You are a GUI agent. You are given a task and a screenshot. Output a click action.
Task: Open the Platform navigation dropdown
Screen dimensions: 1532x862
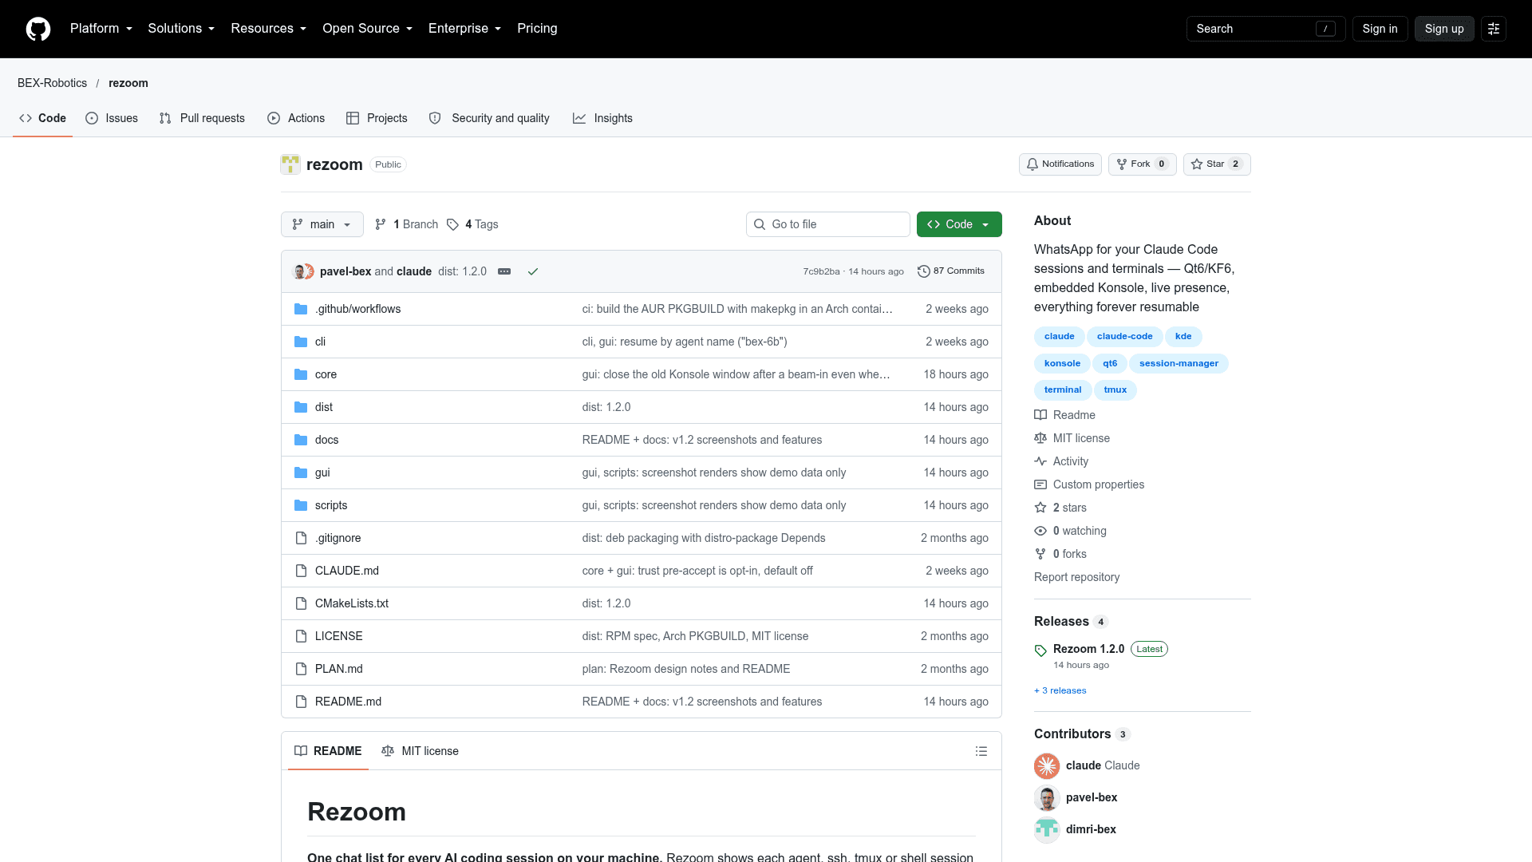click(x=101, y=29)
